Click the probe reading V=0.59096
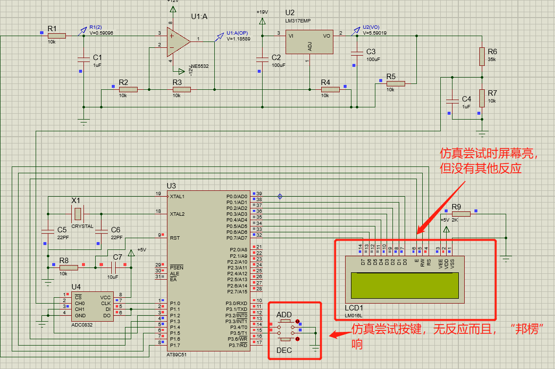Screen dimensions: 555x369 pyautogui.click(x=101, y=33)
